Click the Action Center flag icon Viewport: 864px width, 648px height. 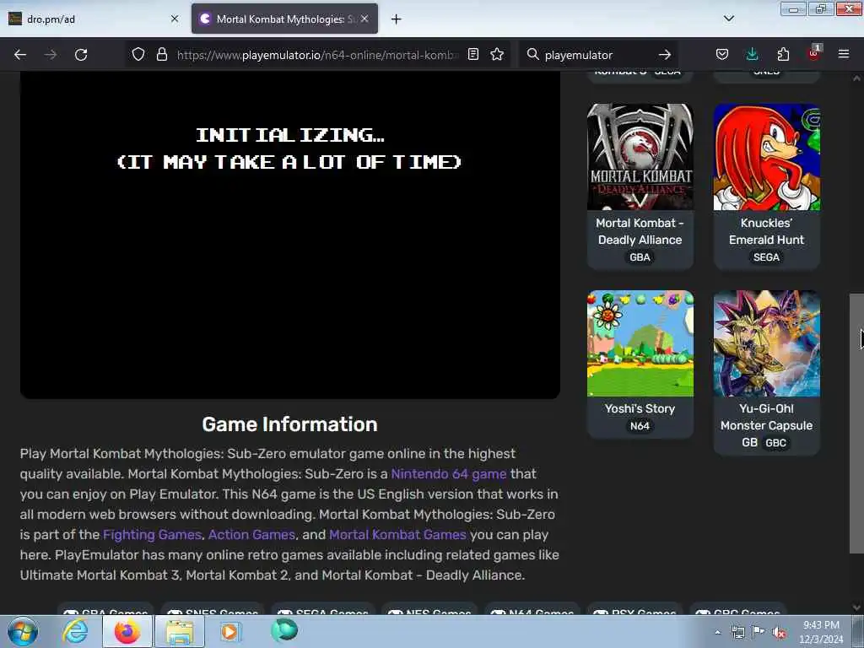point(759,632)
